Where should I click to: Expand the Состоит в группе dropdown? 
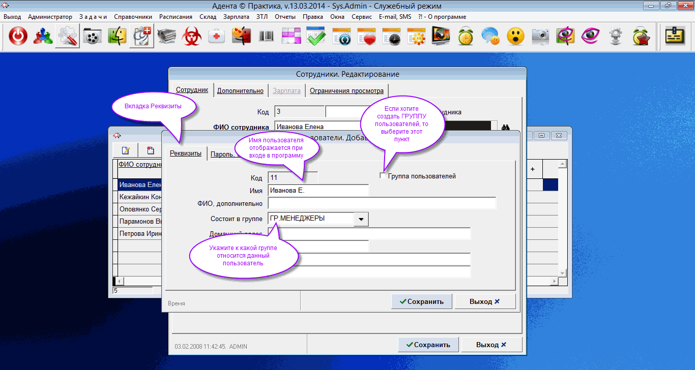pyautogui.click(x=361, y=219)
